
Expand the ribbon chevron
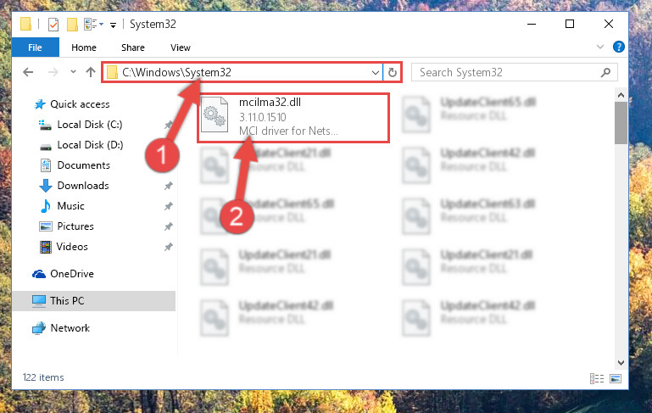click(600, 47)
